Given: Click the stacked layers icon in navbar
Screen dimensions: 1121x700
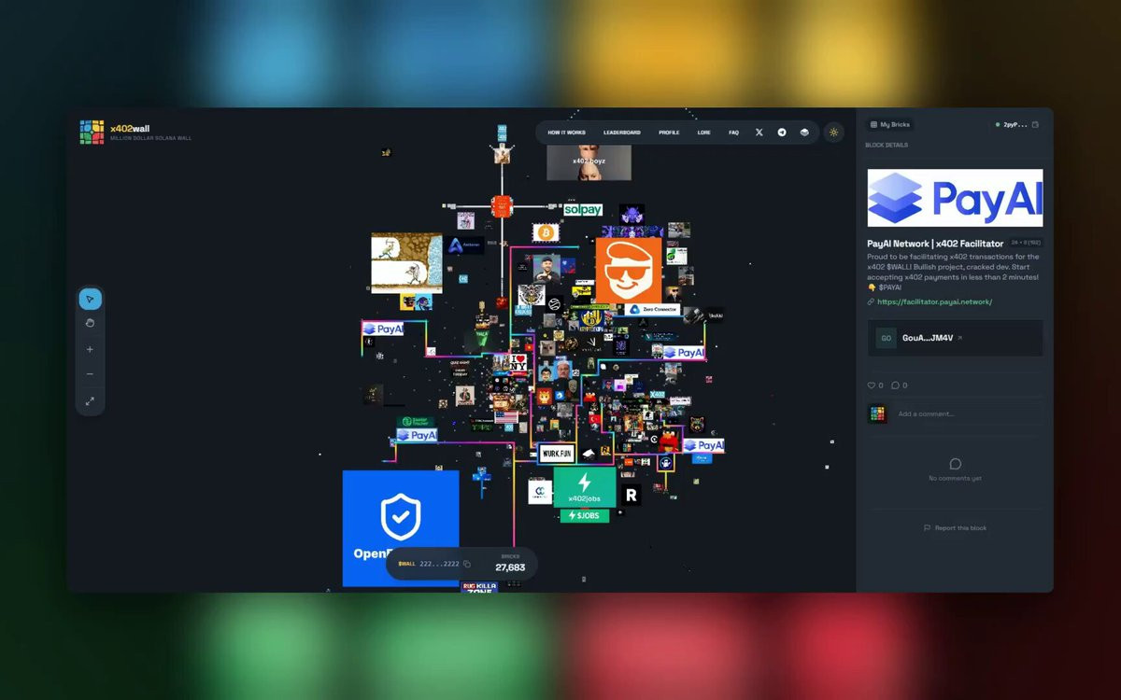Looking at the screenshot, I should tap(804, 133).
